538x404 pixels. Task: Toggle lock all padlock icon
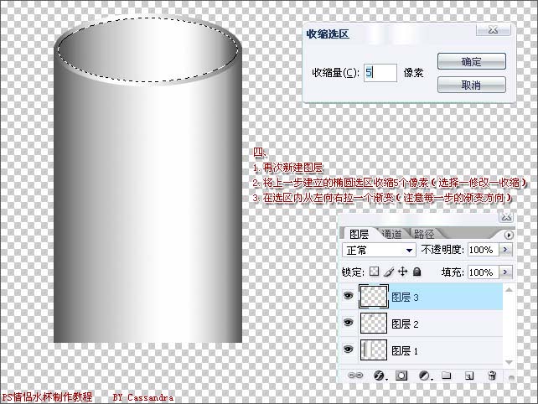[x=416, y=272]
